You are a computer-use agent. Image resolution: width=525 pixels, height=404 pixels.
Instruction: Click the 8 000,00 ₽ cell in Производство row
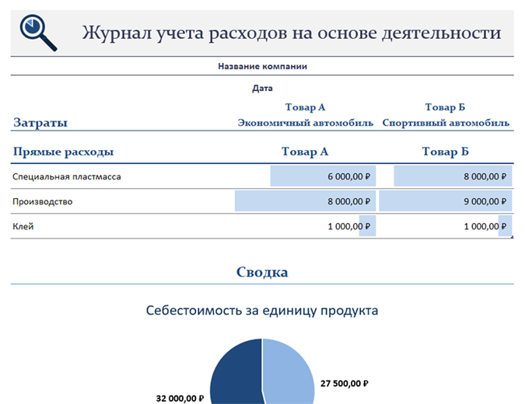tap(305, 201)
